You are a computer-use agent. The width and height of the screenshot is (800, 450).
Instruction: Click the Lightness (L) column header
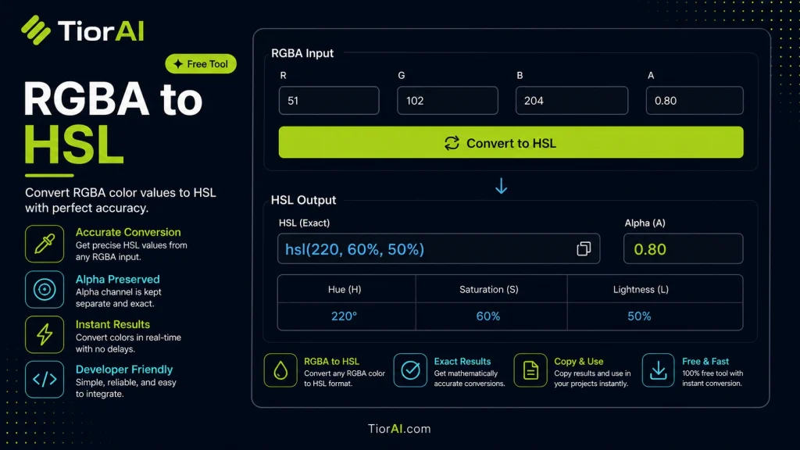click(x=641, y=289)
